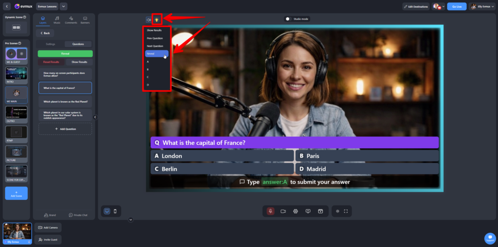Click the green Reveal button
Screen dimensions: 498x247
coord(65,53)
